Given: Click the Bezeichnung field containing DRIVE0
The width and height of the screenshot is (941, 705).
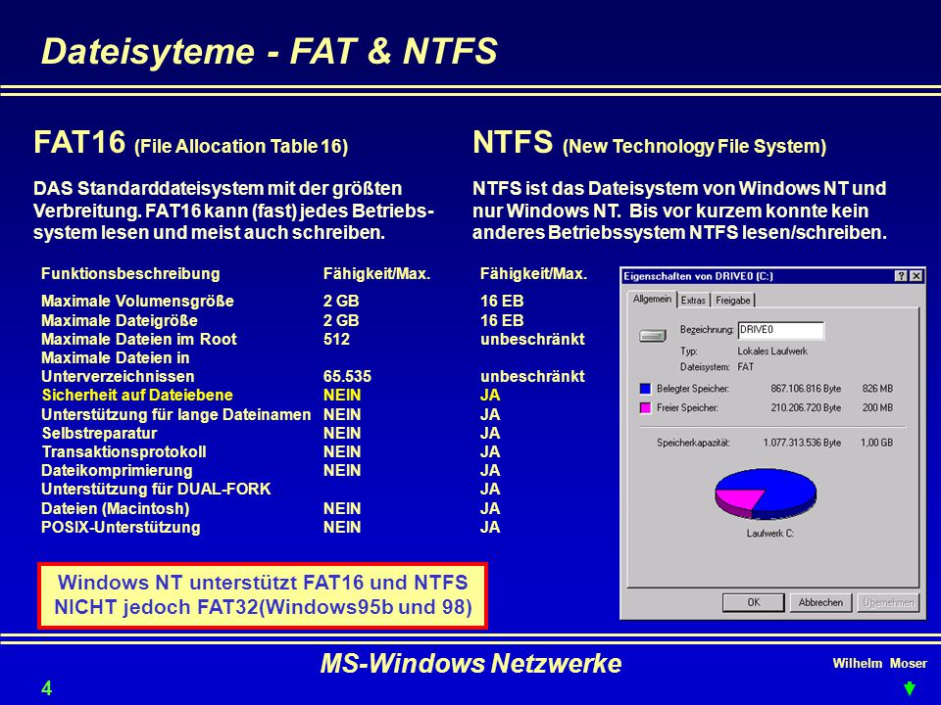Looking at the screenshot, I should coord(781,330).
